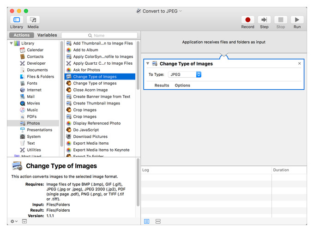Viewport: 314px width, 232px height.
Task: Click the Name search field
Action: coord(99,35)
